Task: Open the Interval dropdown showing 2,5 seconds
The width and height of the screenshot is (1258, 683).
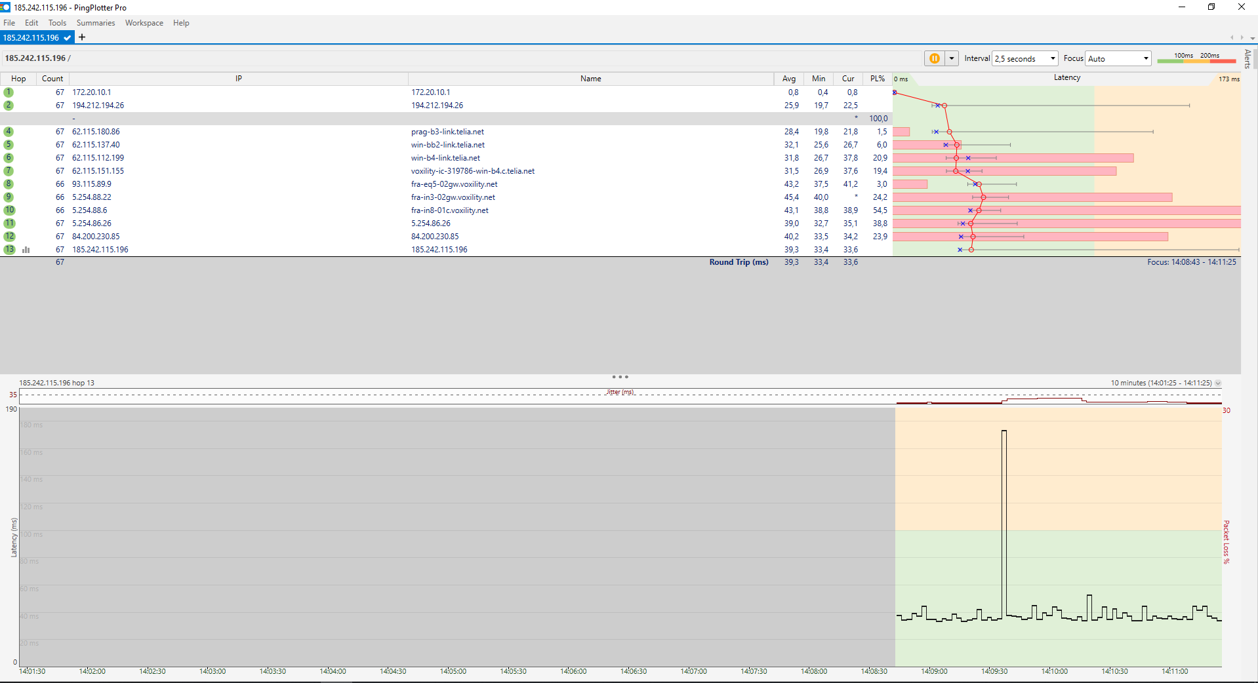Action: (1025, 58)
